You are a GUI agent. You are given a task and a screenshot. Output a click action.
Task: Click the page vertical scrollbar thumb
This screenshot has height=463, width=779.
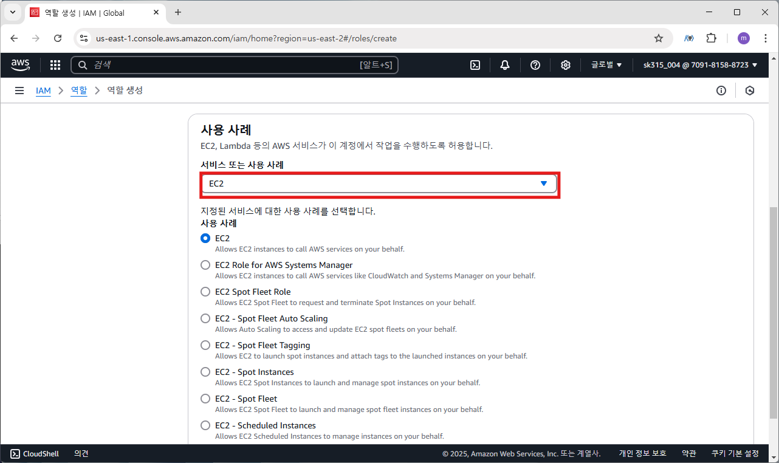[x=774, y=312]
